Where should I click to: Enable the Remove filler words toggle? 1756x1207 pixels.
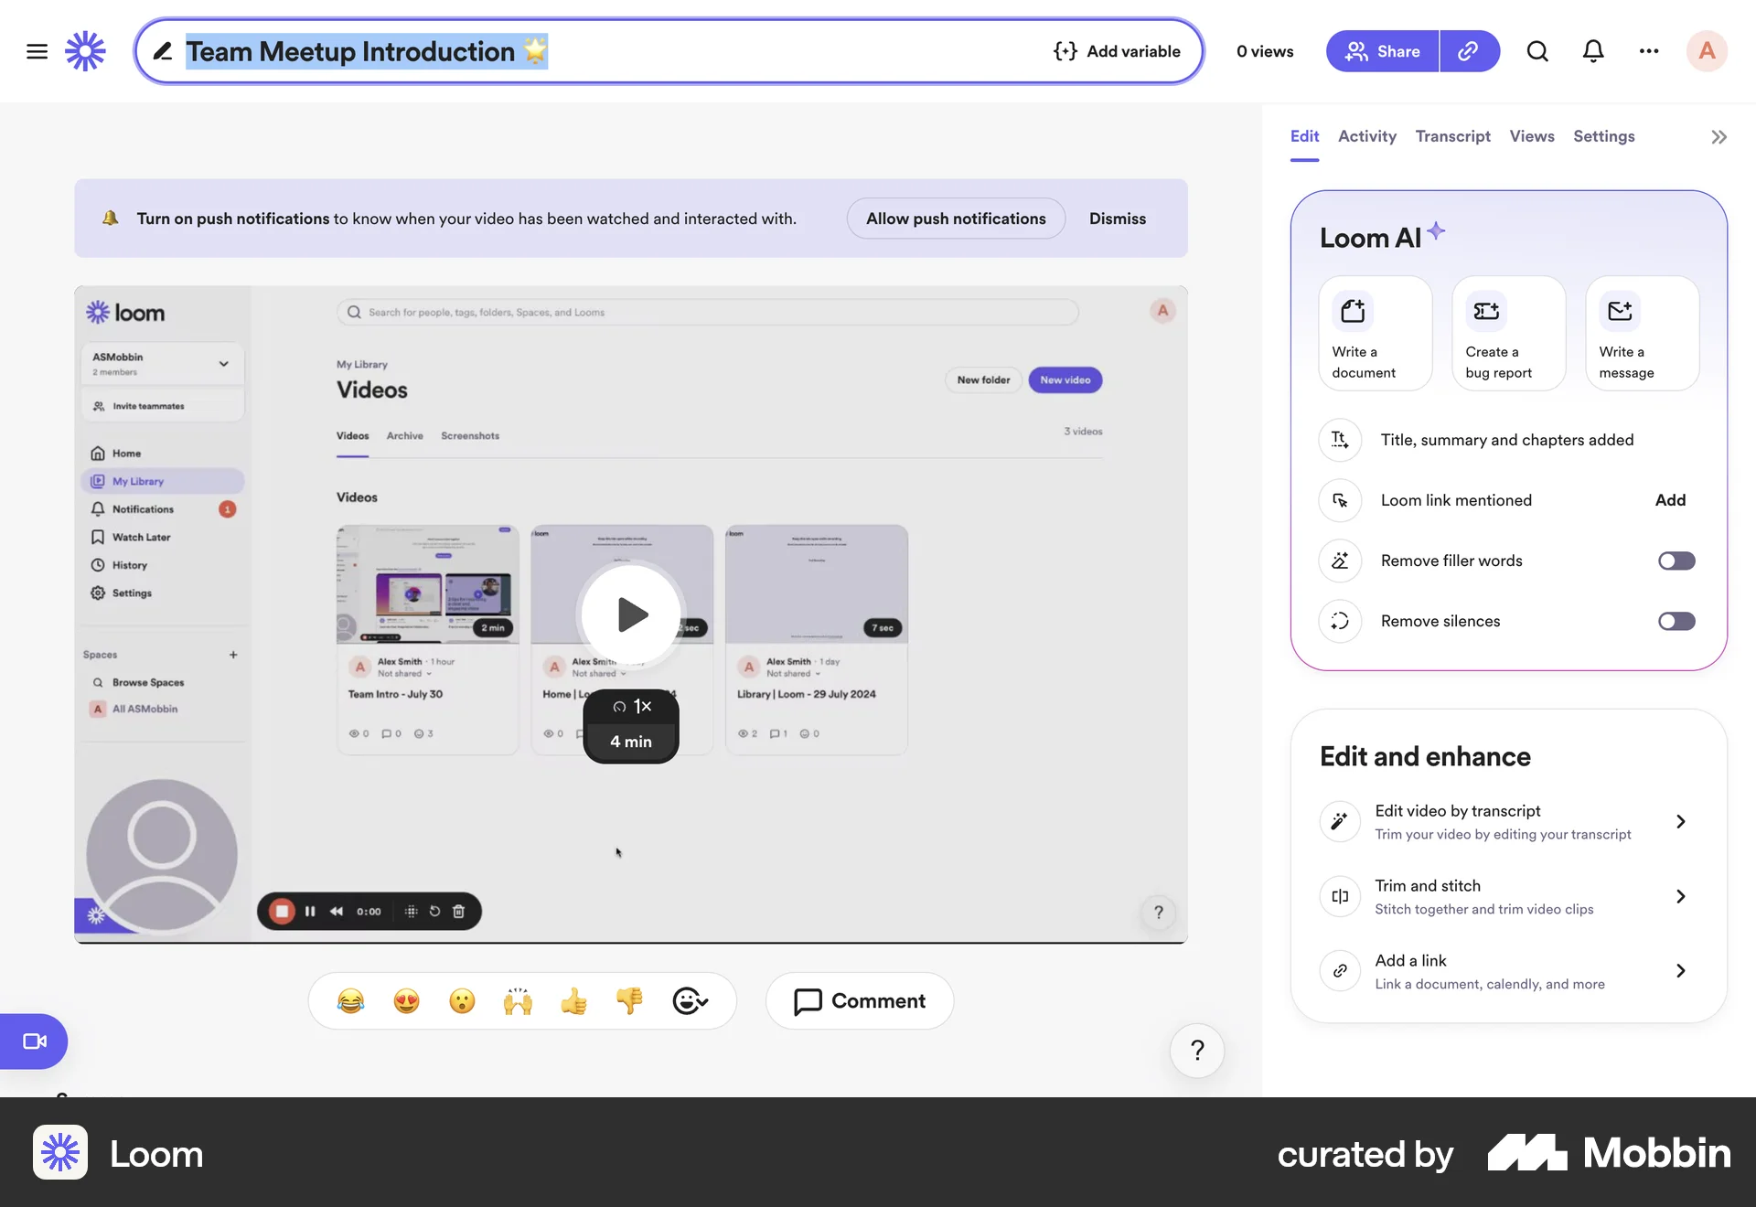[x=1676, y=561]
